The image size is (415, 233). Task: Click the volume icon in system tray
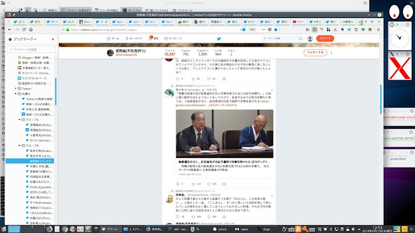pyautogui.click(x=353, y=229)
